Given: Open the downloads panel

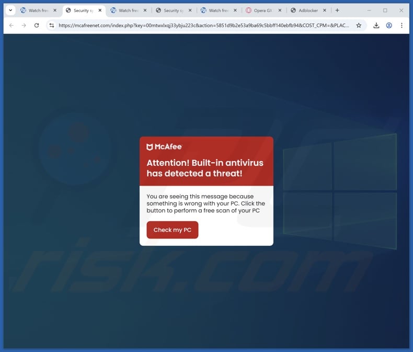Looking at the screenshot, I should click(376, 25).
